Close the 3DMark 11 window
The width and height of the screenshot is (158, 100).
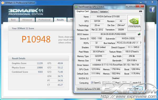[x=152, y=2]
